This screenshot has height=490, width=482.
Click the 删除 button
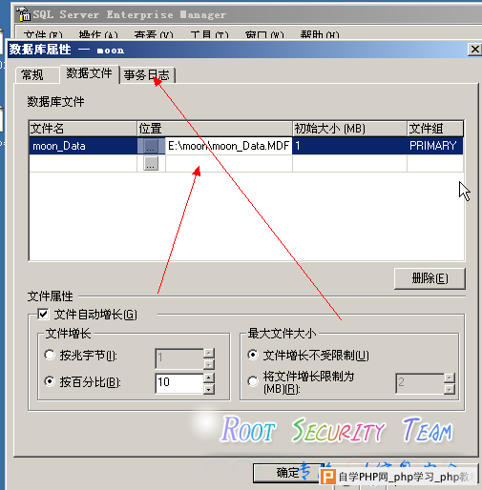[430, 278]
